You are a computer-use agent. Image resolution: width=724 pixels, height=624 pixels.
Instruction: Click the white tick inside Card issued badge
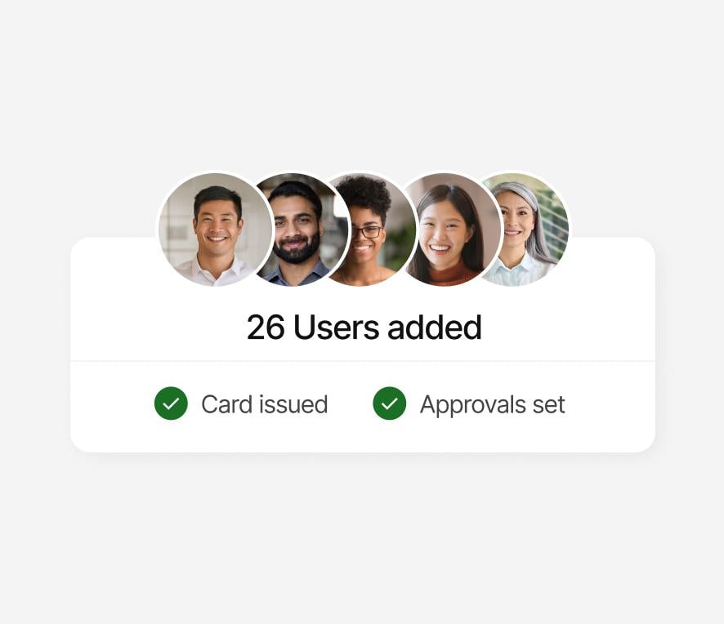pyautogui.click(x=171, y=403)
